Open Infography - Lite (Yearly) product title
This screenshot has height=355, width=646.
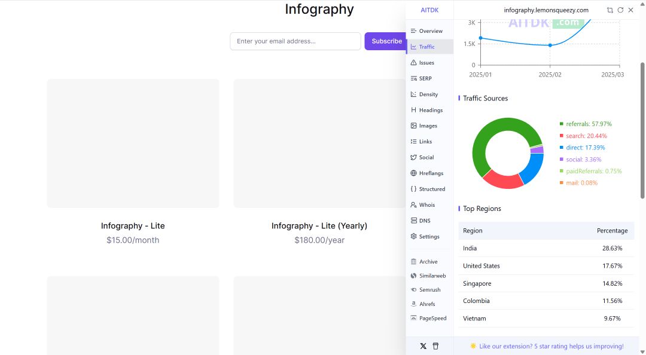click(x=319, y=226)
